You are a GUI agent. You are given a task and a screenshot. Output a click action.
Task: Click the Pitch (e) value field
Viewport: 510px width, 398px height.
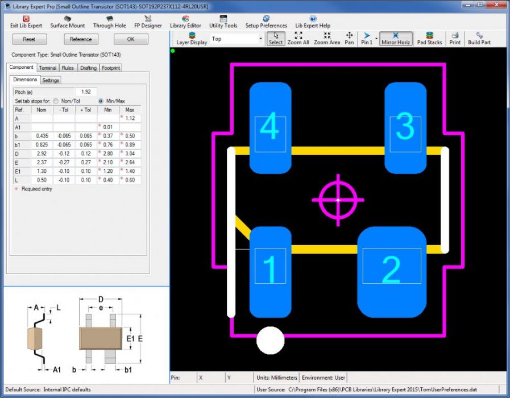click(86, 92)
